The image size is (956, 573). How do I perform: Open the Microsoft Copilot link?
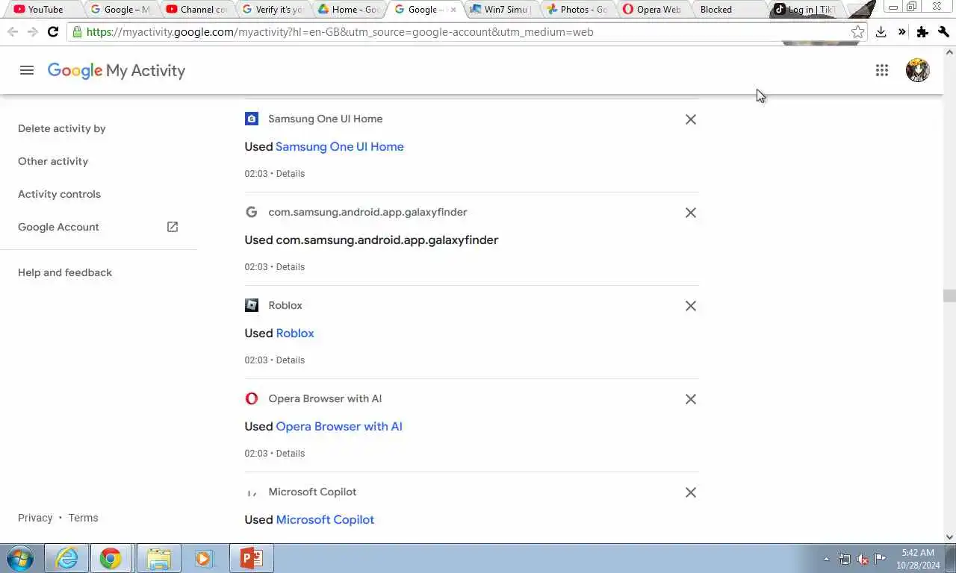click(325, 519)
